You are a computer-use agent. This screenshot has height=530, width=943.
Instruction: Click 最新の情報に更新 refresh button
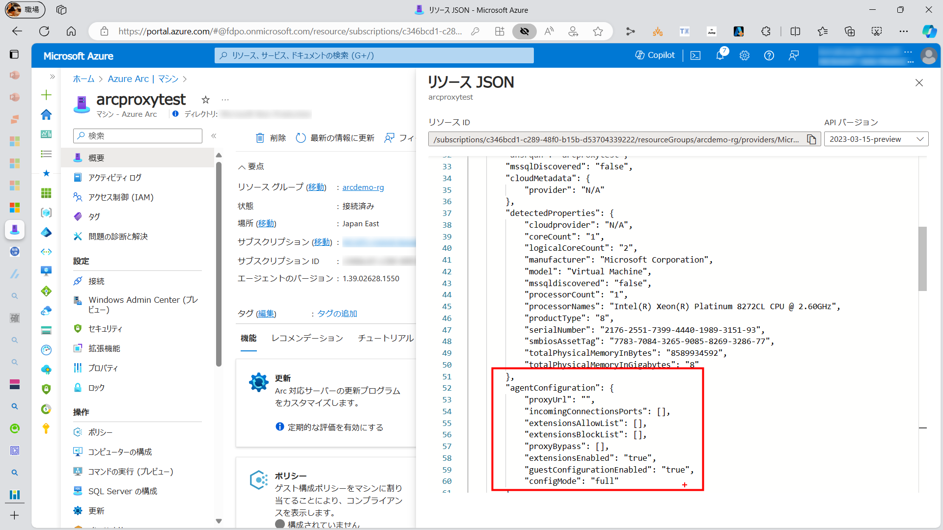(x=335, y=138)
